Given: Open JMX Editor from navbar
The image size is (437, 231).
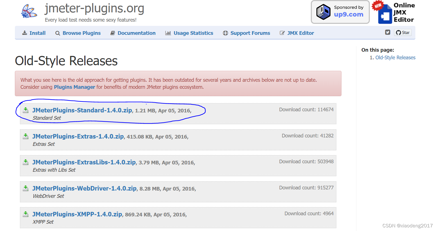Looking at the screenshot, I should [297, 33].
